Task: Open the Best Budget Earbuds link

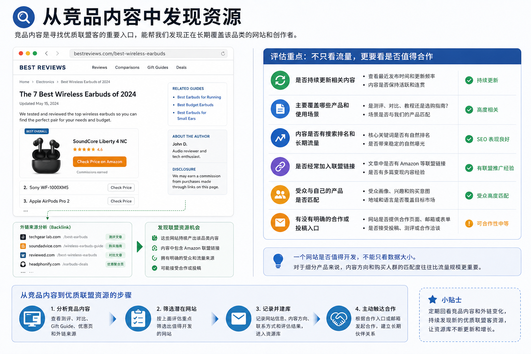Action: (x=195, y=105)
